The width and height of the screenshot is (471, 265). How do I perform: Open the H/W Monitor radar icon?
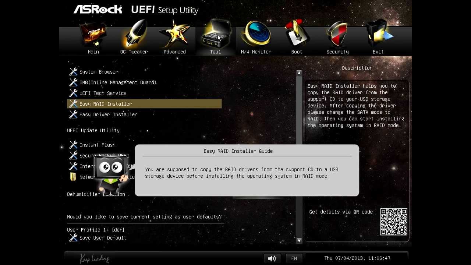click(256, 34)
